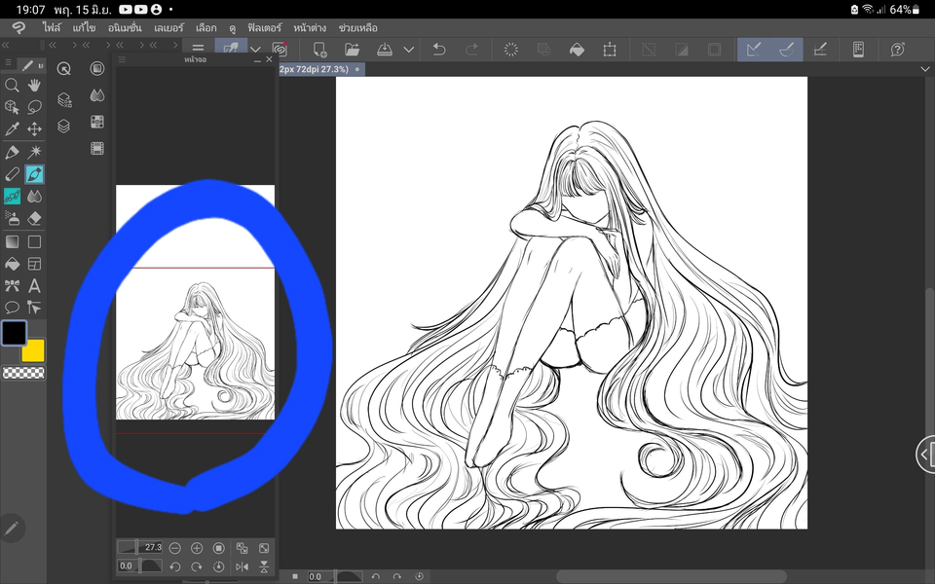This screenshot has height=584, width=935.
Task: Toggle flip horizontal in navigator panel
Action: [x=242, y=566]
